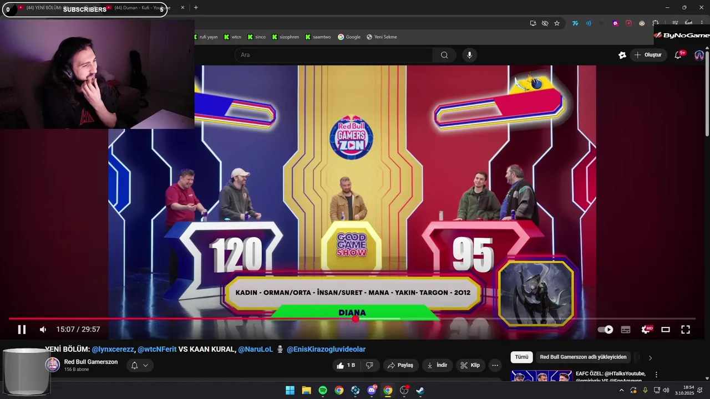Start voice search with the microphone icon
The image size is (710, 399).
pyautogui.click(x=469, y=55)
